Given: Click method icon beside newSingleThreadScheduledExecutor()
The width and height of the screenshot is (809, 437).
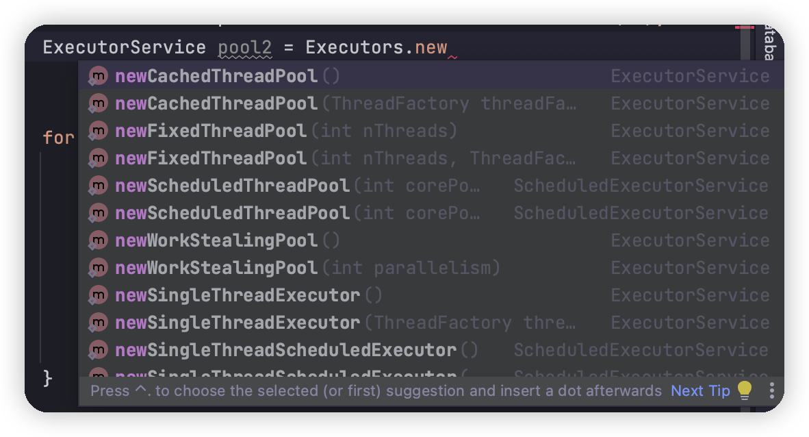Looking at the screenshot, I should pos(97,350).
